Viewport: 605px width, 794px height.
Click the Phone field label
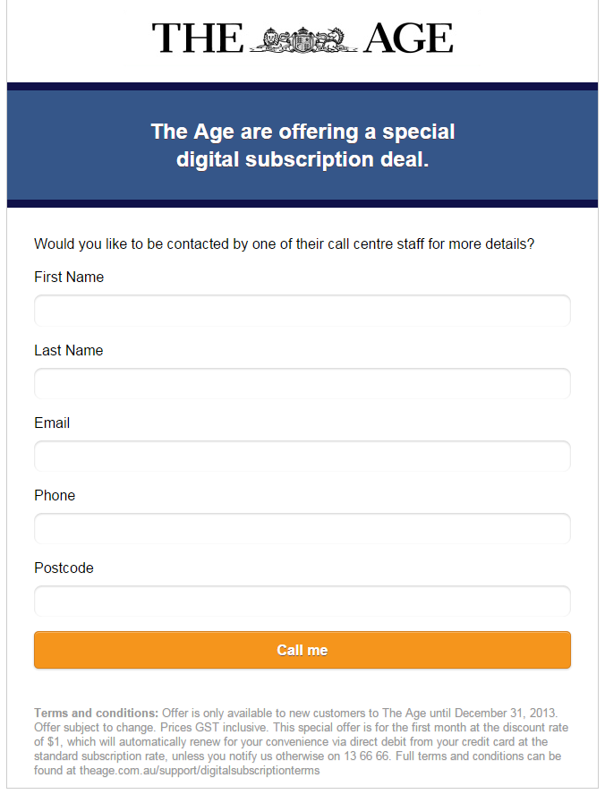55,496
